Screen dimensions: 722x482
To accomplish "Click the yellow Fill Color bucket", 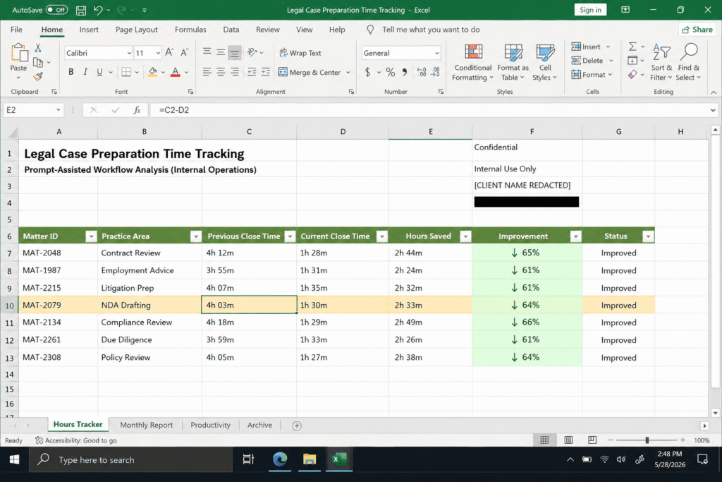I will click(x=152, y=72).
